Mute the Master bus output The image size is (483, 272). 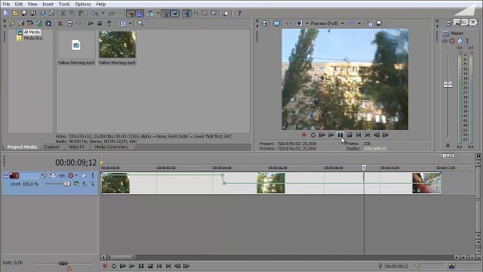point(460,41)
